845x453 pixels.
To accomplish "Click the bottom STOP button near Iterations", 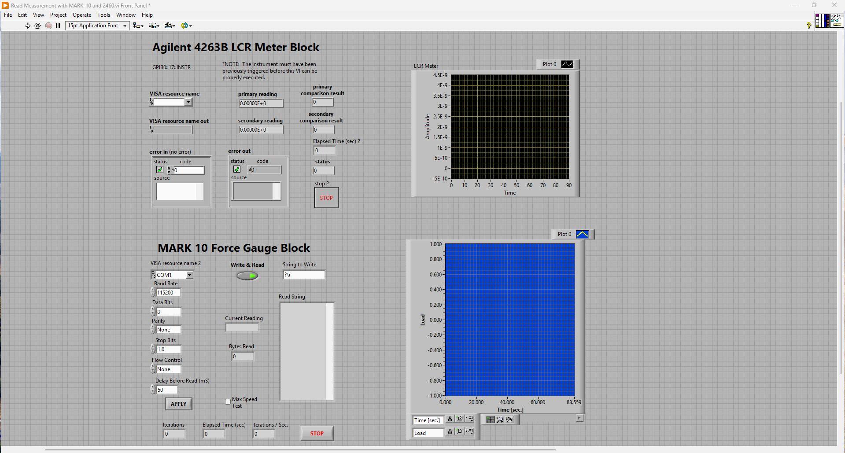I will (x=317, y=433).
